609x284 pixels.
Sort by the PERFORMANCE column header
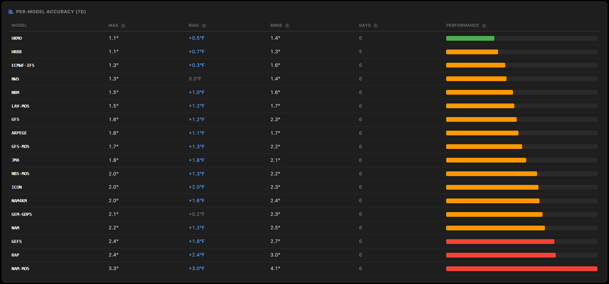click(462, 25)
